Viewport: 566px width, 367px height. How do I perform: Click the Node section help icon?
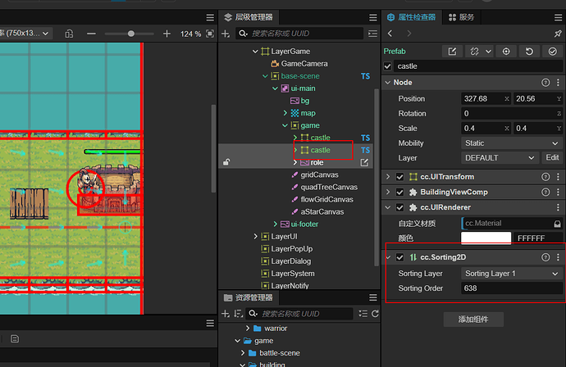[x=545, y=83]
